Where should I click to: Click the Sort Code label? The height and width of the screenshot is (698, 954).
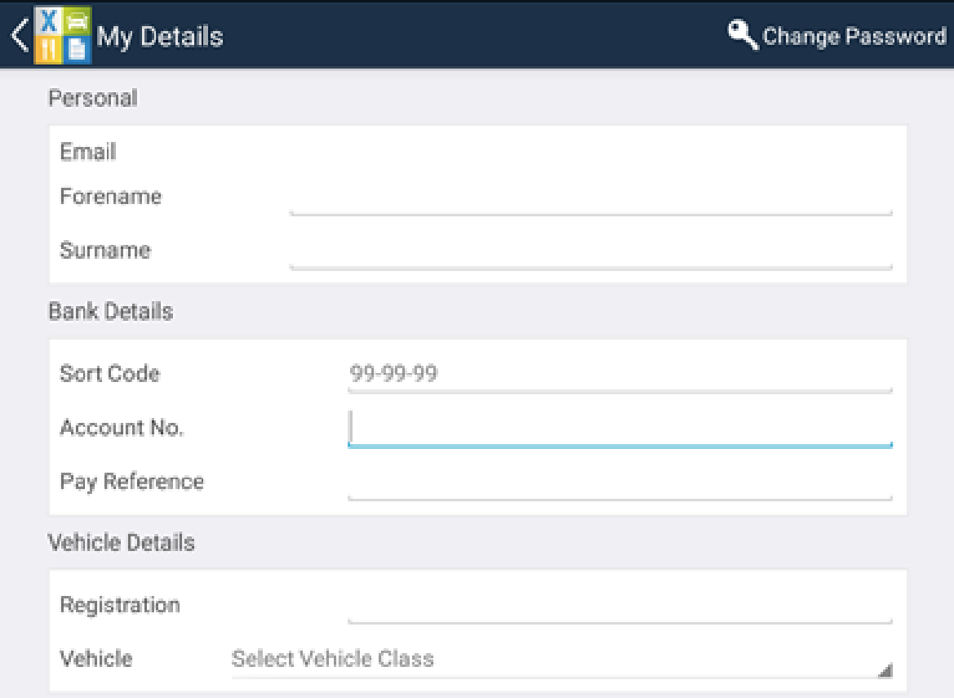click(x=109, y=374)
